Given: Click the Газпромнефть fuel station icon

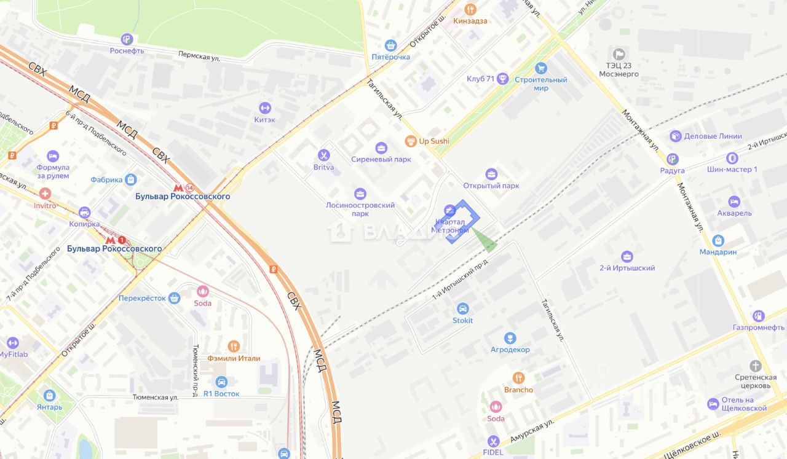Looking at the screenshot, I should [758, 316].
